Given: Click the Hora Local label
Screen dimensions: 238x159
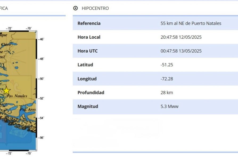Looking at the screenshot, I should coord(89,37).
